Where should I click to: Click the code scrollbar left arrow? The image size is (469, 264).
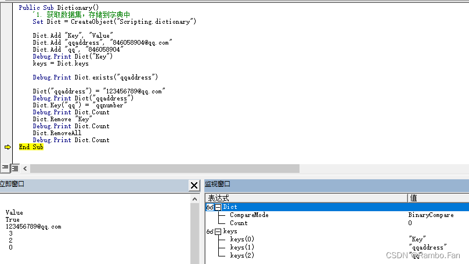[x=25, y=169]
